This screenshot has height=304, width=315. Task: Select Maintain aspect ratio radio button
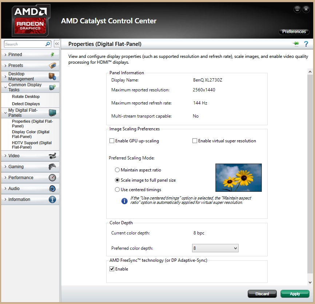coord(117,170)
